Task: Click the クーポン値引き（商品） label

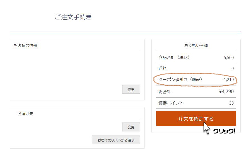Action: click(180, 80)
